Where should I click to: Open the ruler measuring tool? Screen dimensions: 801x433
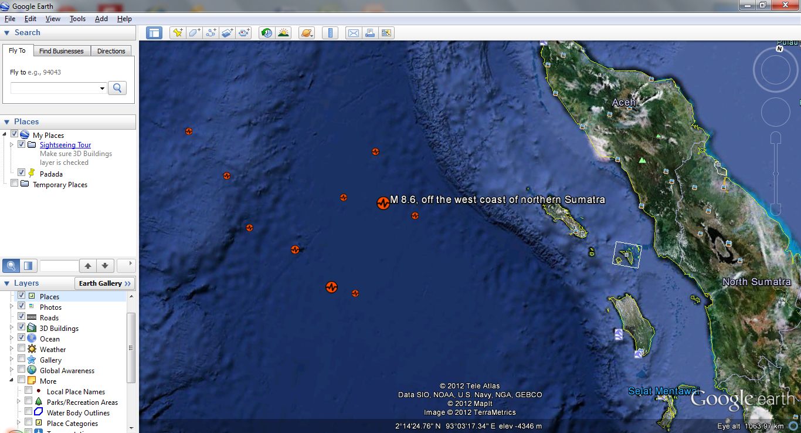tap(330, 33)
